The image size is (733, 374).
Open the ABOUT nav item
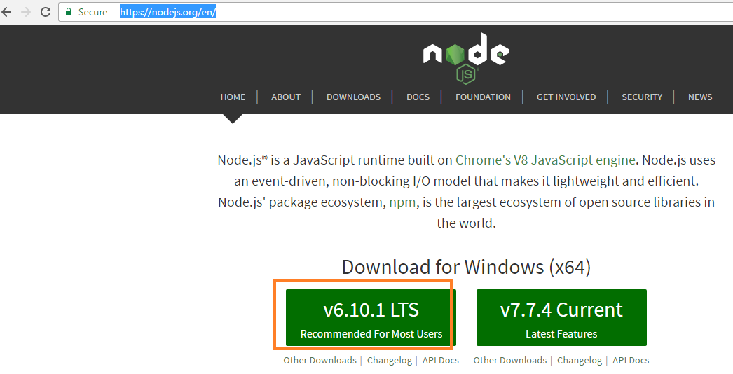coord(286,97)
